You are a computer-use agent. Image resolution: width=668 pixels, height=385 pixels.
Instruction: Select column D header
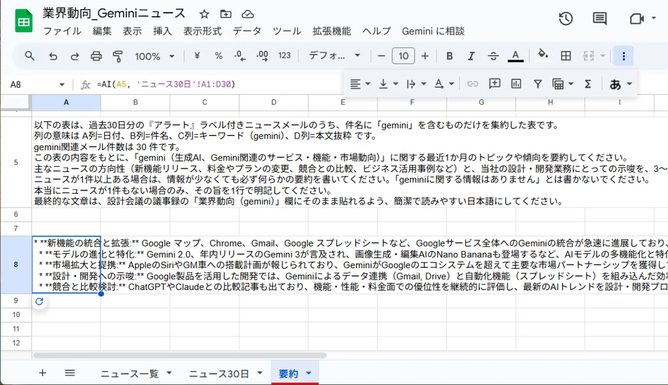(274, 102)
